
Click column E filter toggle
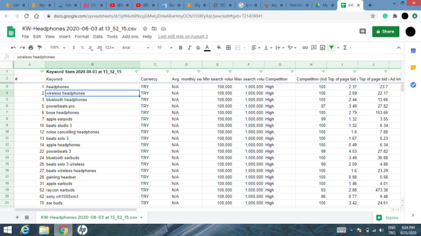(230, 72)
